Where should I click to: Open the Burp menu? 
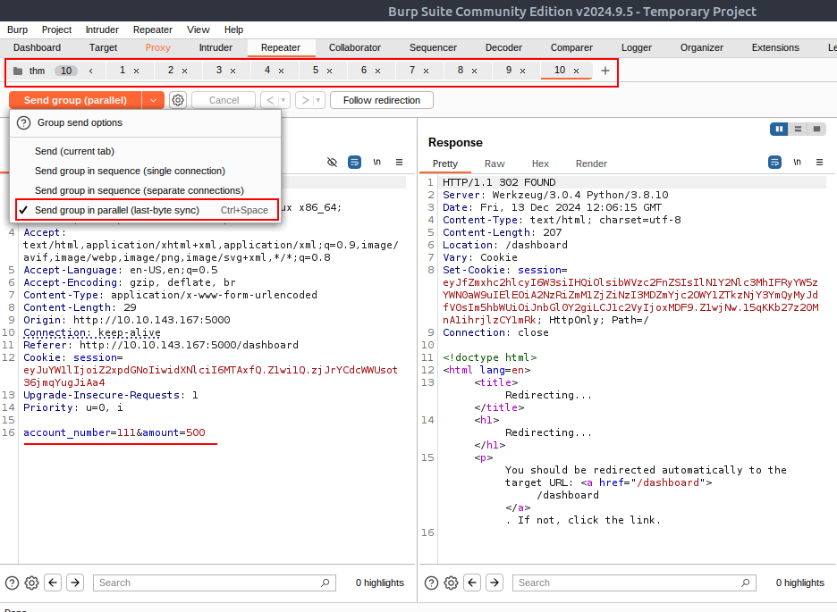click(18, 29)
